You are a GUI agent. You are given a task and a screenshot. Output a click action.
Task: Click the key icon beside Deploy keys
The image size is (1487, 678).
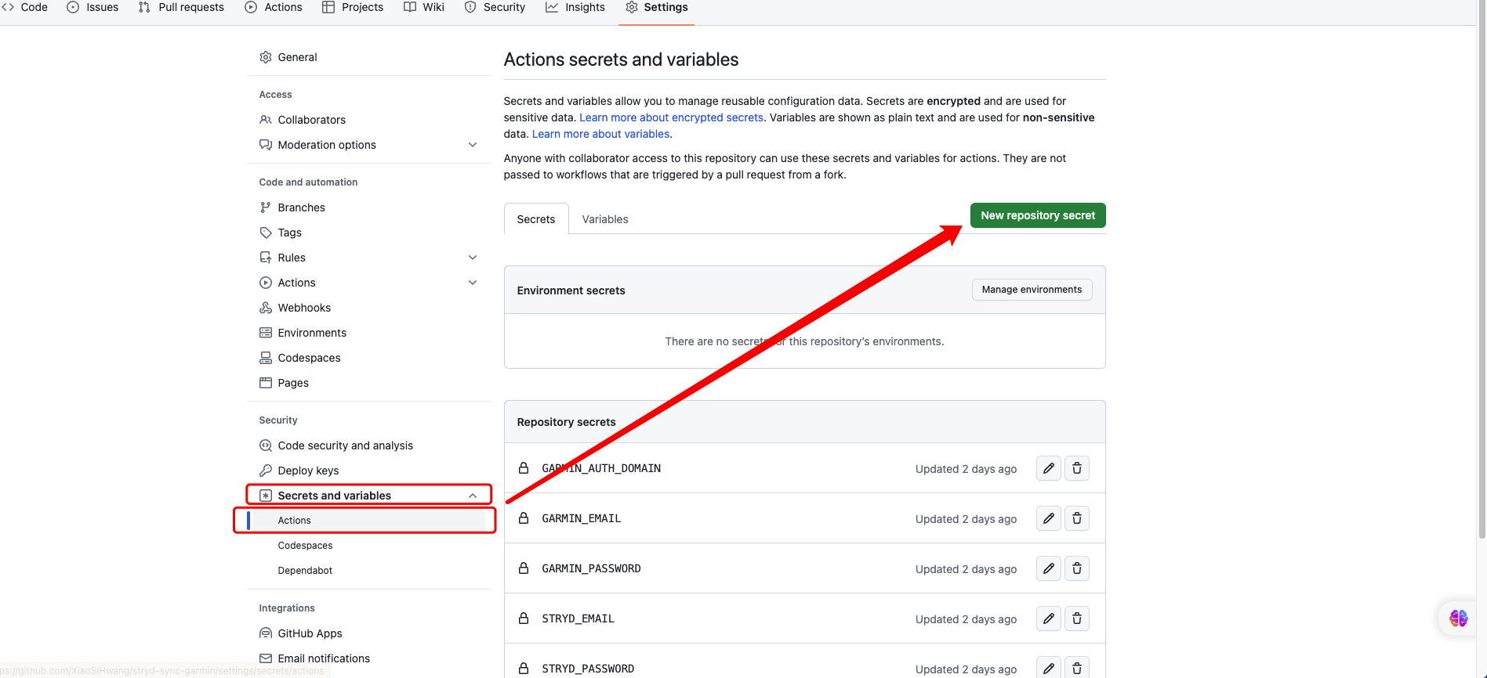tap(266, 471)
